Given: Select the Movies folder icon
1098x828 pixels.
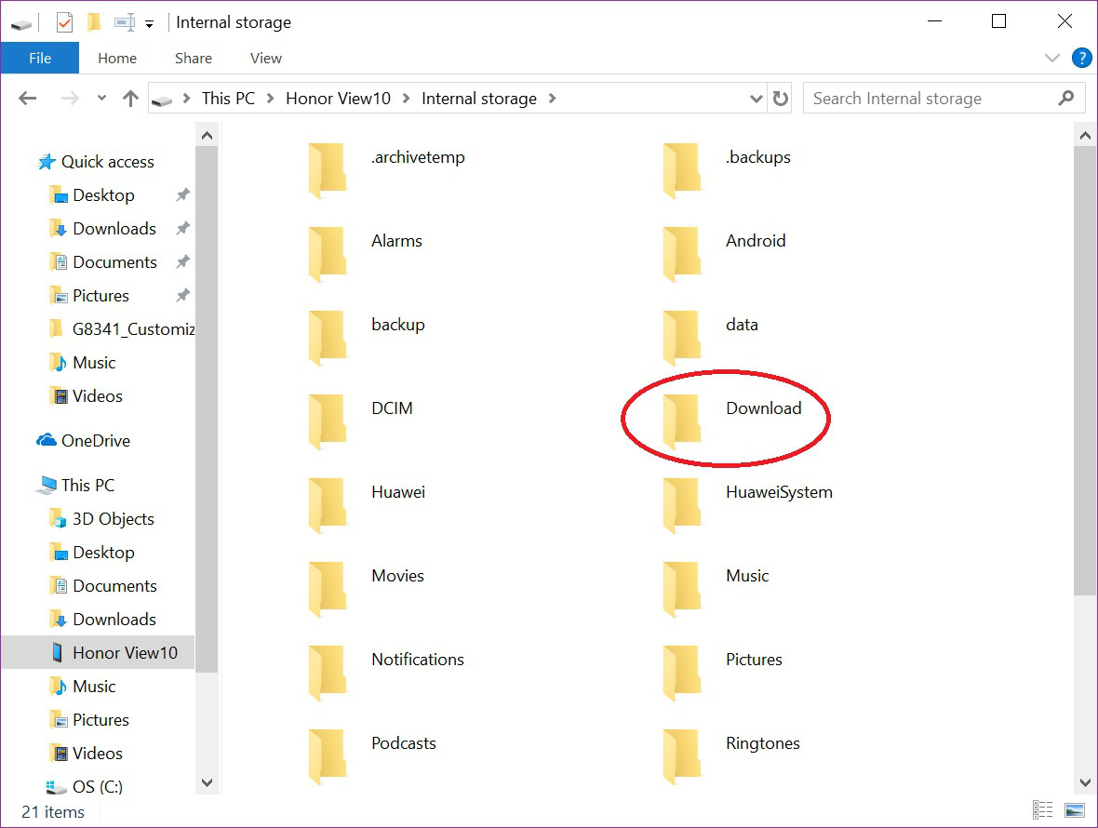Looking at the screenshot, I should pos(328,589).
